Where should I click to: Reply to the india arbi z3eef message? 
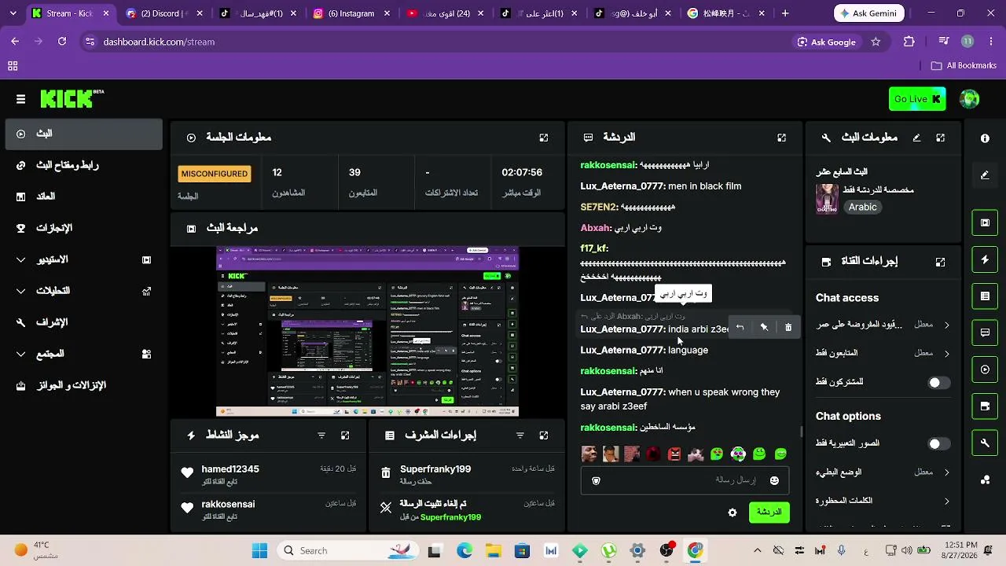coord(740,327)
